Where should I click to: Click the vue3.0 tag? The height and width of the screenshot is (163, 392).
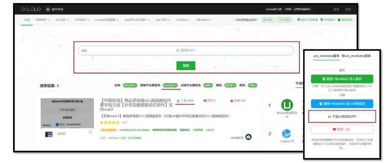coord(210,130)
